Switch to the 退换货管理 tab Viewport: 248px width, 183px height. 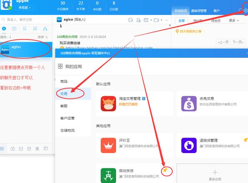point(199,11)
